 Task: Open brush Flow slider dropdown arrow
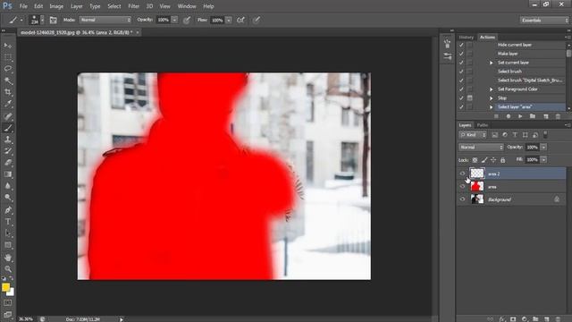pyautogui.click(x=229, y=20)
